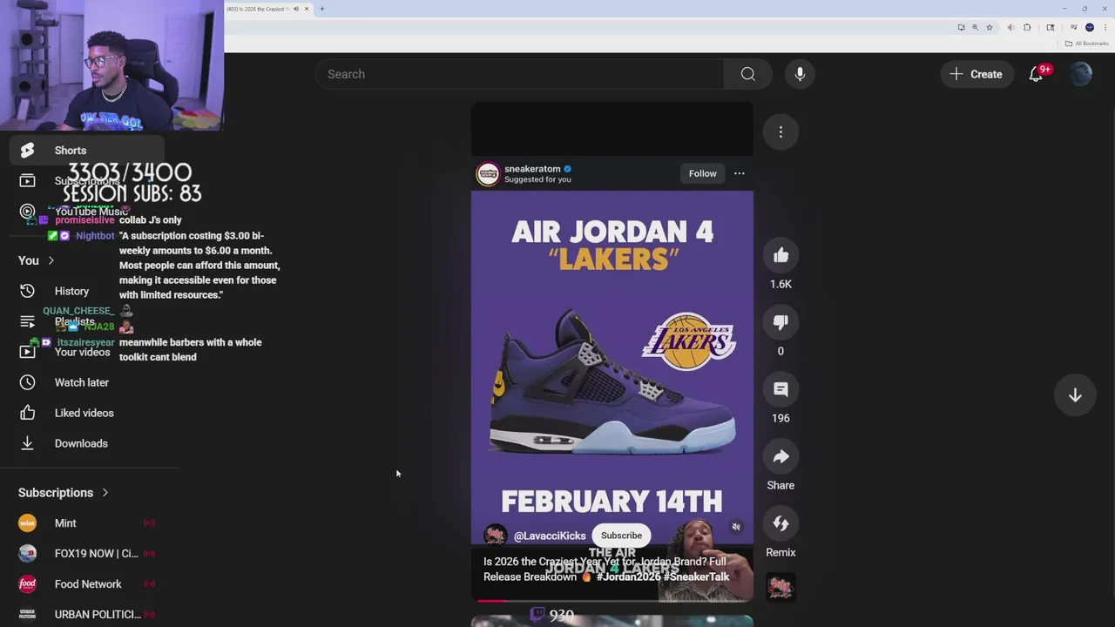Open the sneakeratom post's more options dots

[x=739, y=173]
